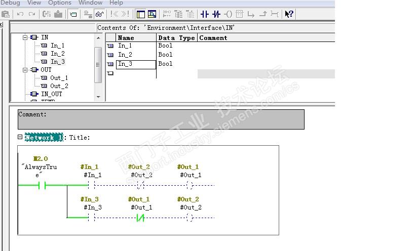The width and height of the screenshot is (415, 251).
Task: Select the #Out_2 negated contact on first rung
Action: pyautogui.click(x=140, y=185)
